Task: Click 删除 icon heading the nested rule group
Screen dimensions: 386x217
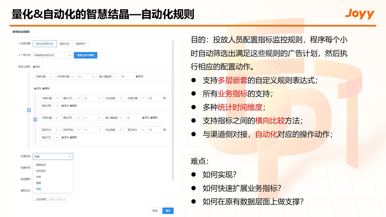Action: point(43,88)
